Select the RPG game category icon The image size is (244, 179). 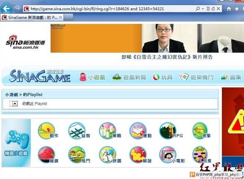[x=171, y=131]
